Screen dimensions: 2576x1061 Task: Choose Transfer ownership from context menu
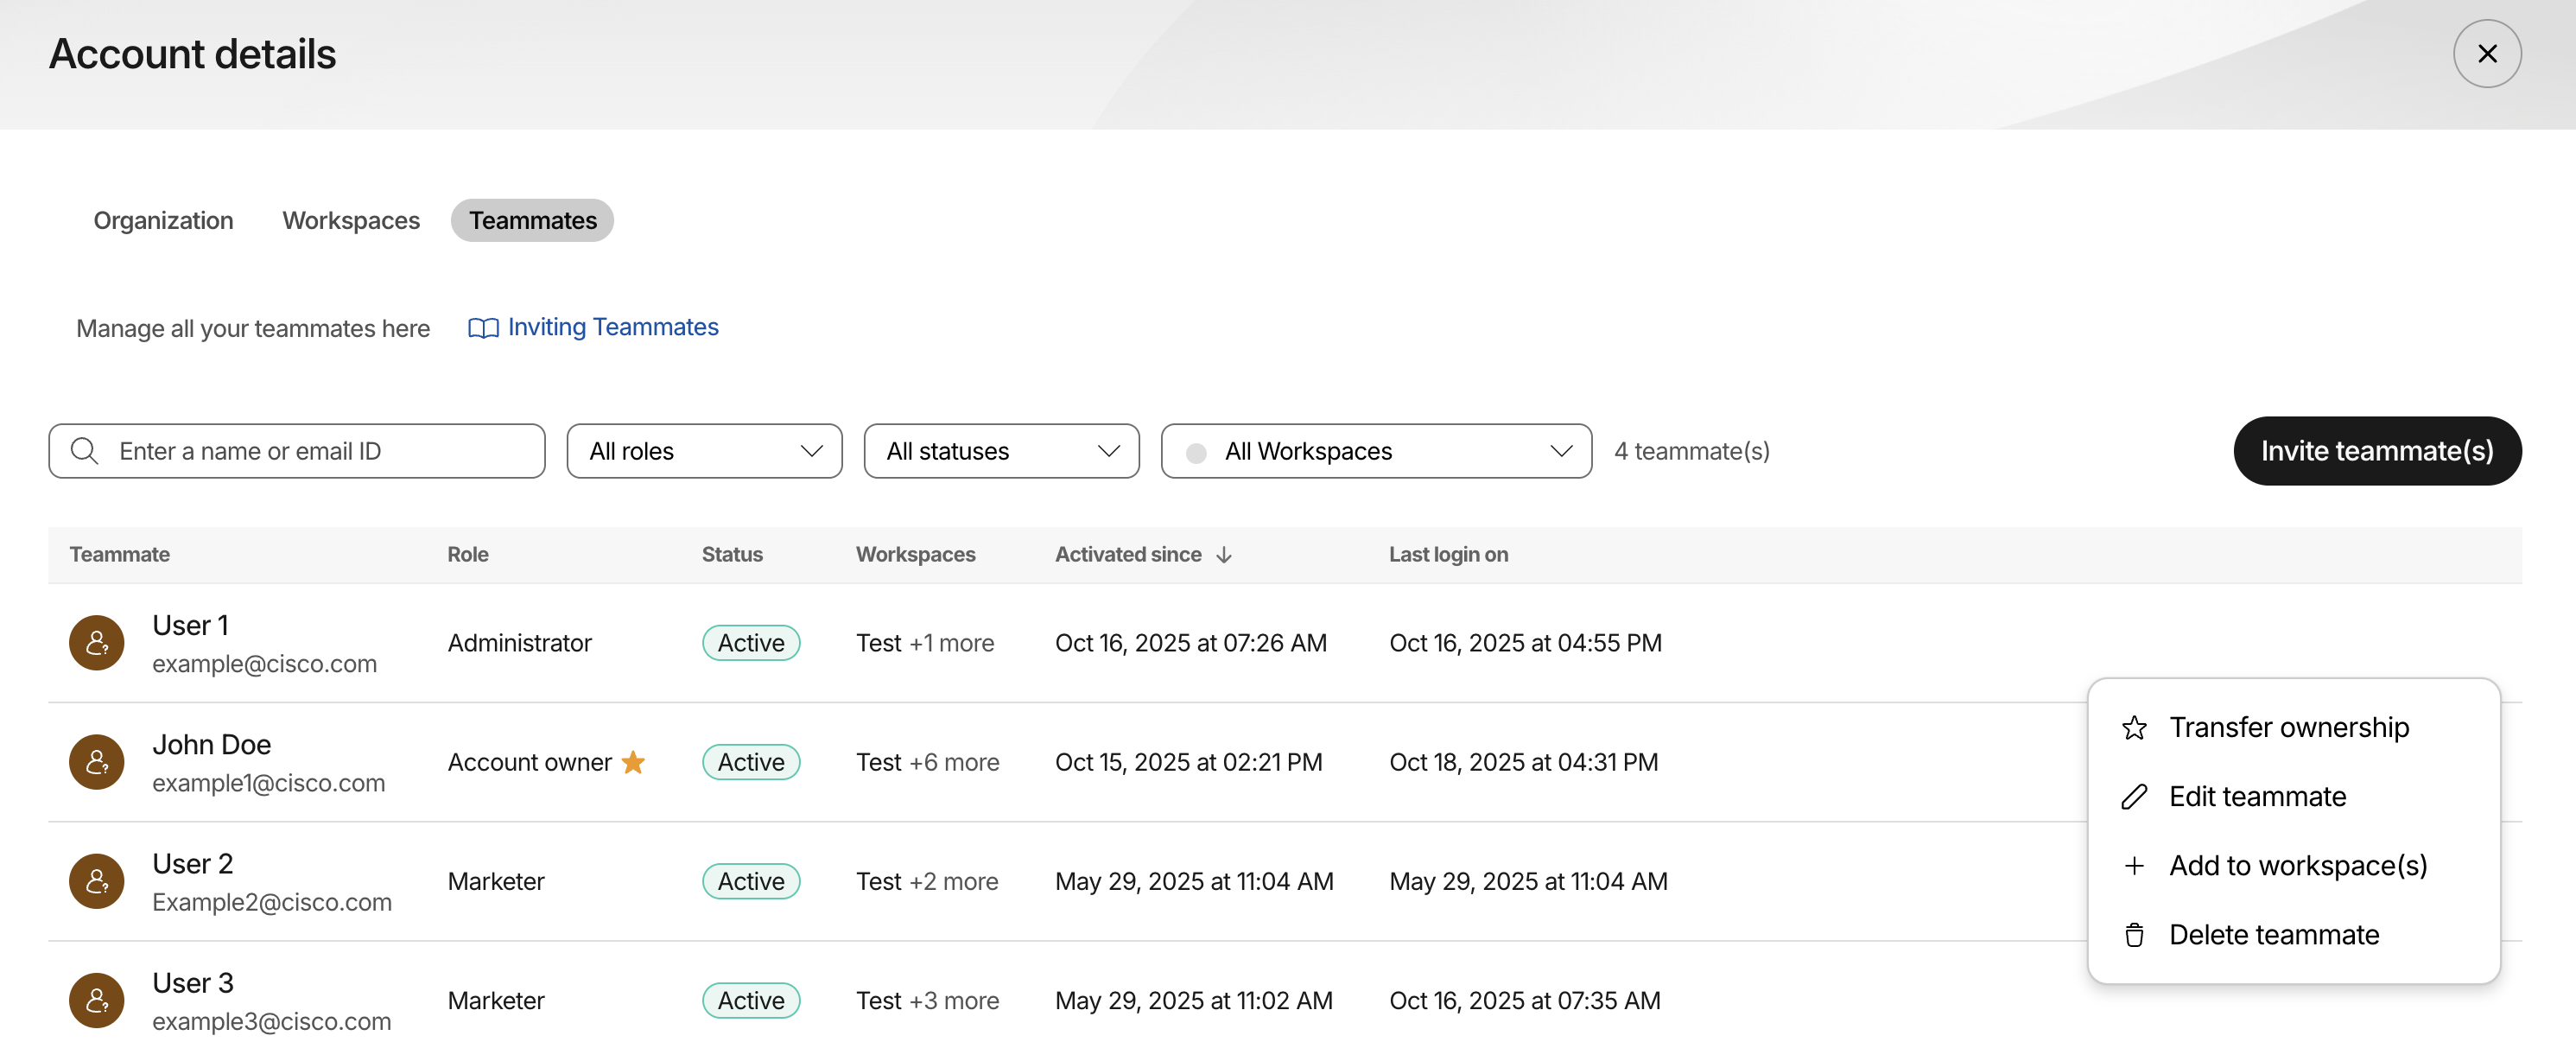(2288, 727)
